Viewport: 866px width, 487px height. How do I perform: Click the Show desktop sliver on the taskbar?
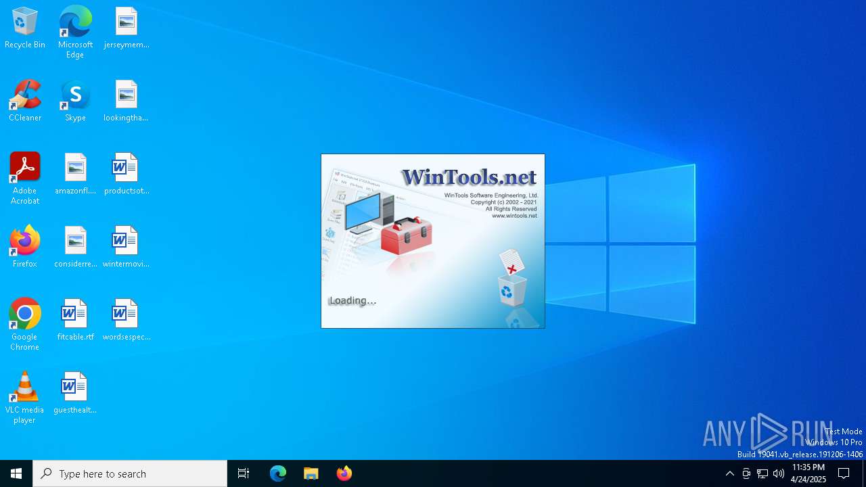pos(864,473)
